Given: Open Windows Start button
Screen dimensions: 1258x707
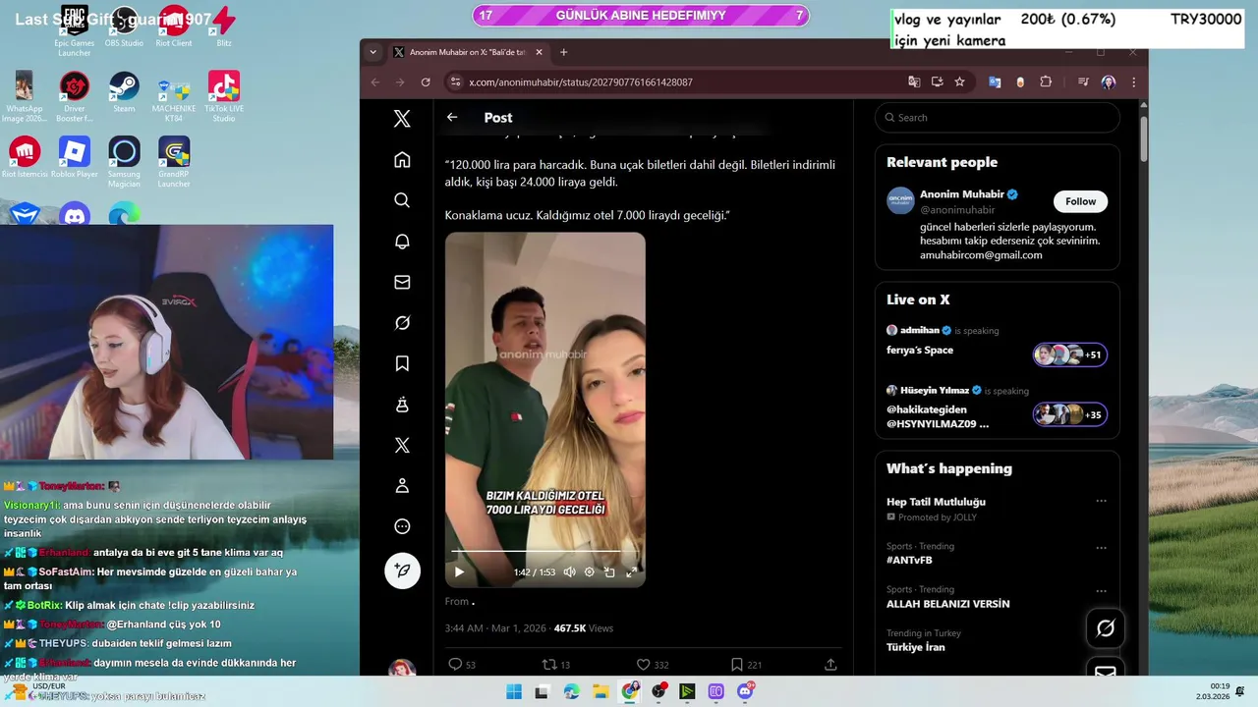Looking at the screenshot, I should pyautogui.click(x=514, y=692).
